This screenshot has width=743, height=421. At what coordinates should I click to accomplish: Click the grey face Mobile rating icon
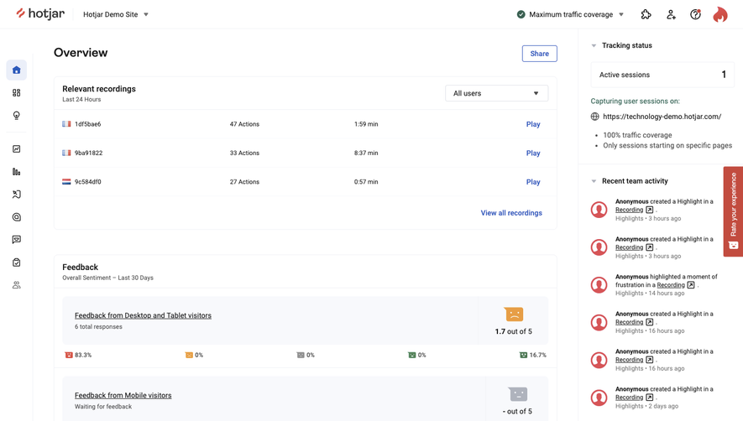[x=518, y=394]
